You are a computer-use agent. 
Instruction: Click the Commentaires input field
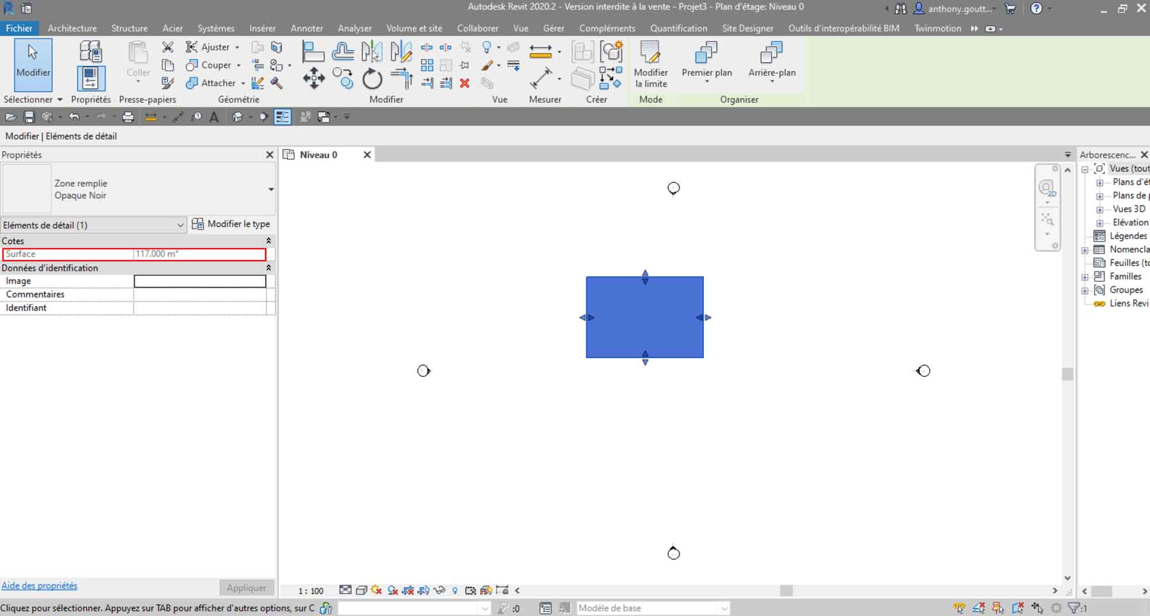tap(200, 294)
